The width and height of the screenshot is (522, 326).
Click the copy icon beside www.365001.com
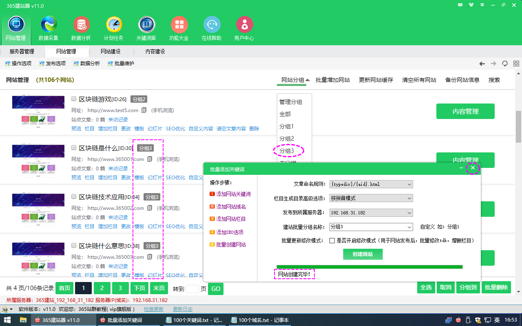click(x=150, y=159)
